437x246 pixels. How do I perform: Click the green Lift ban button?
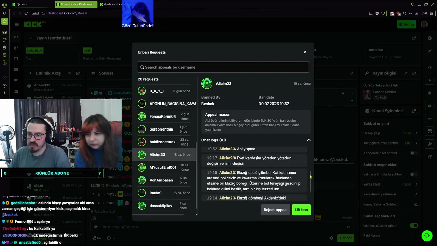(301, 210)
